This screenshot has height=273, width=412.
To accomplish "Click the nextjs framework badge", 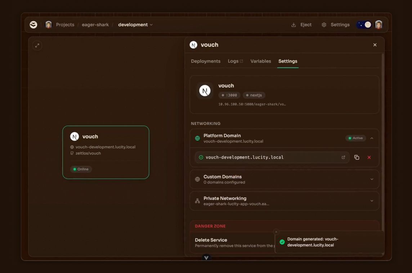I will [254, 95].
